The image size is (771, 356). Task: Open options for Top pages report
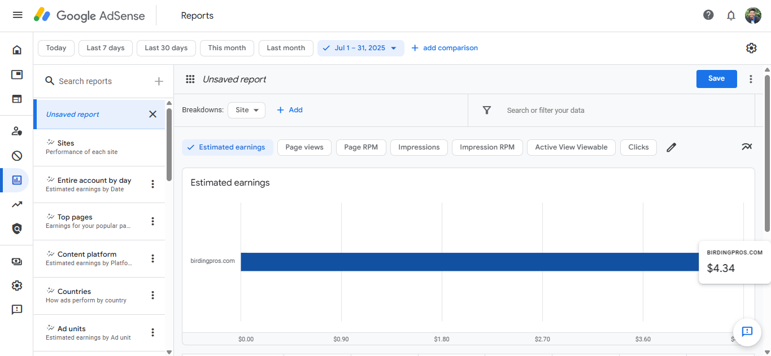tap(153, 221)
